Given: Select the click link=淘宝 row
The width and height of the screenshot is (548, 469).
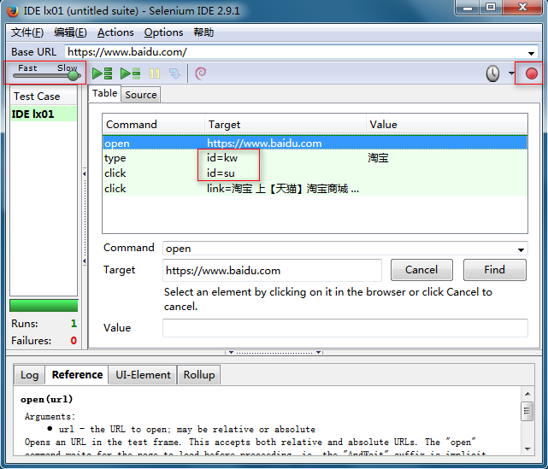Looking at the screenshot, I should 315,189.
